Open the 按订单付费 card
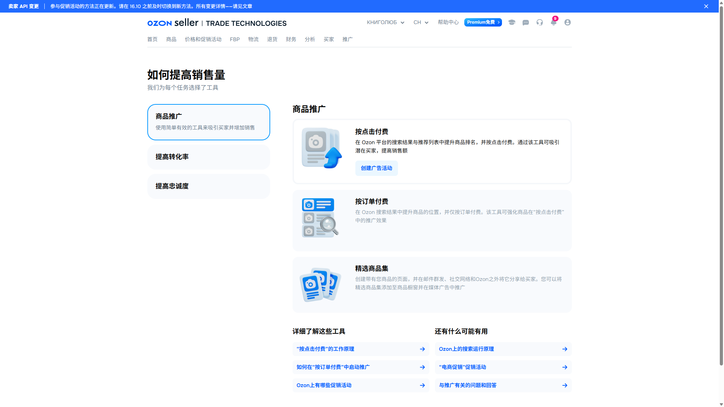The width and height of the screenshot is (724, 407). click(432, 221)
